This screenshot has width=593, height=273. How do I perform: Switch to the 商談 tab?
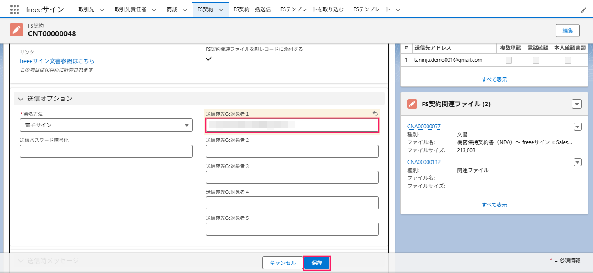click(x=172, y=9)
